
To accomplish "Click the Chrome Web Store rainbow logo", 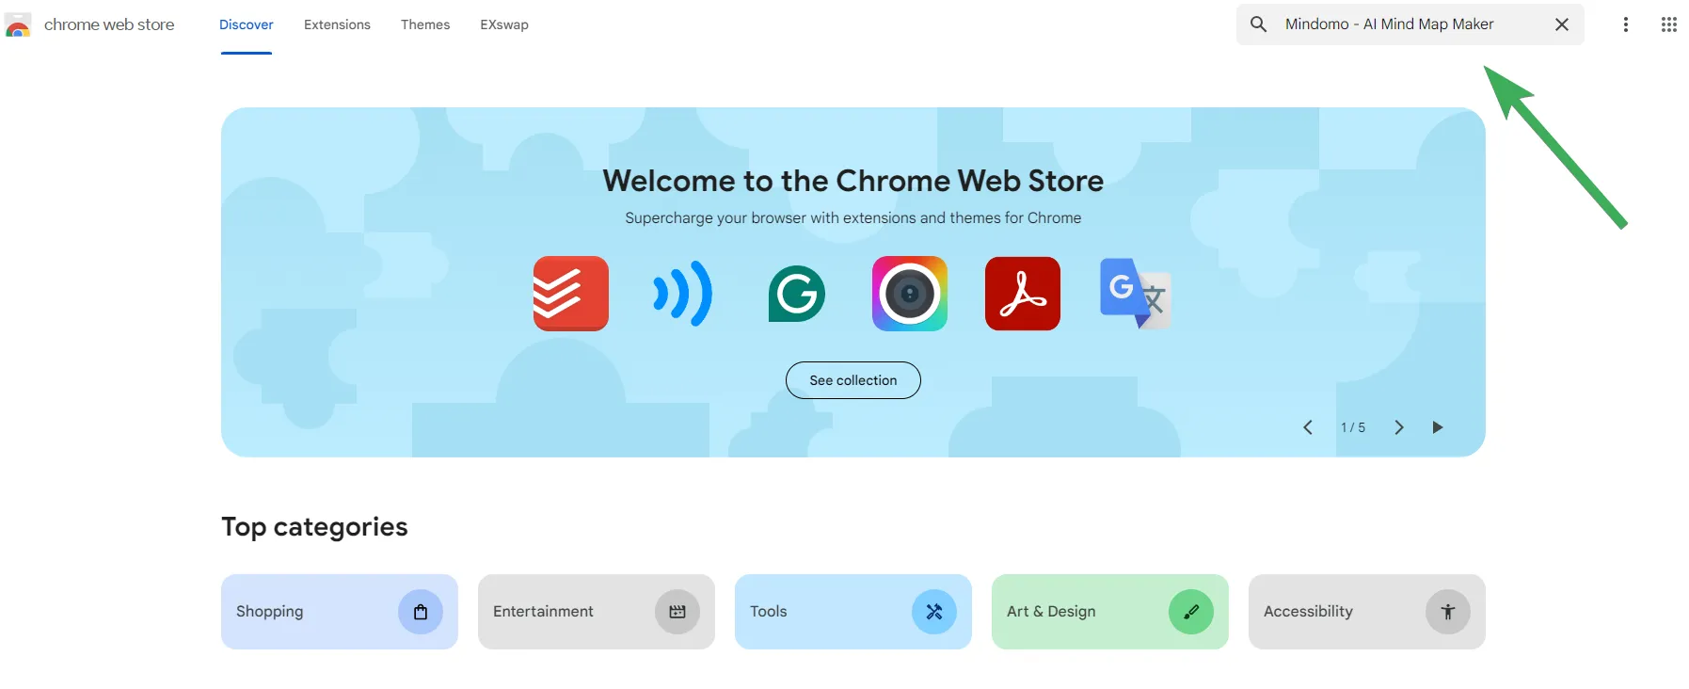I will pos(18,25).
